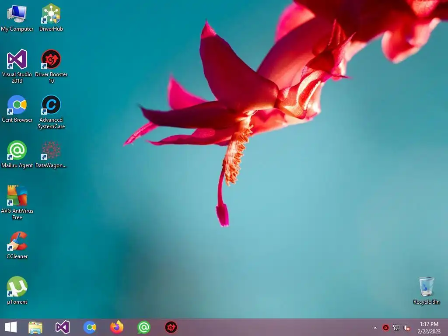Select the µTorrent desktop shortcut

(x=17, y=290)
